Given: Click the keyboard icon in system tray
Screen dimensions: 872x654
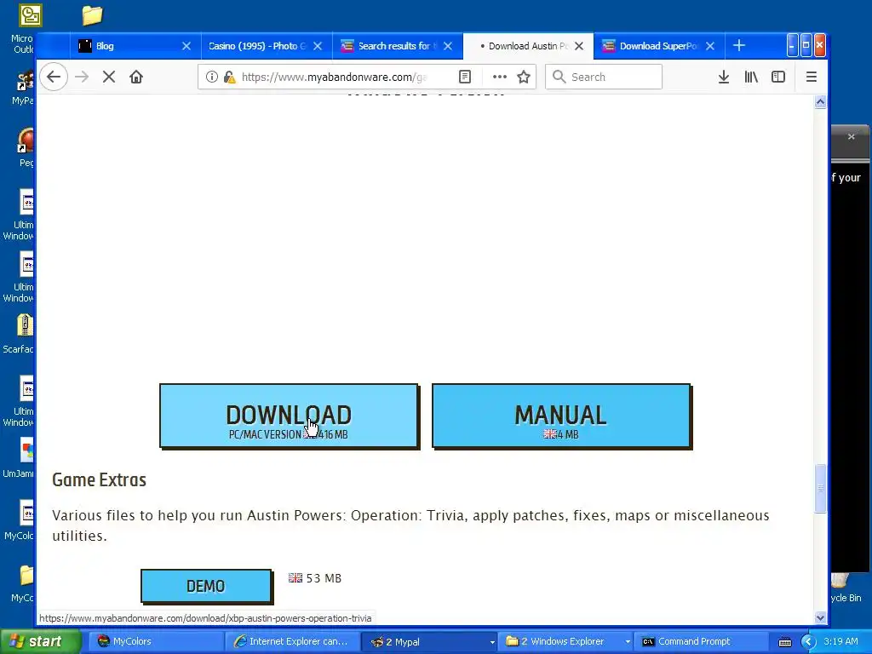Looking at the screenshot, I should 784,642.
